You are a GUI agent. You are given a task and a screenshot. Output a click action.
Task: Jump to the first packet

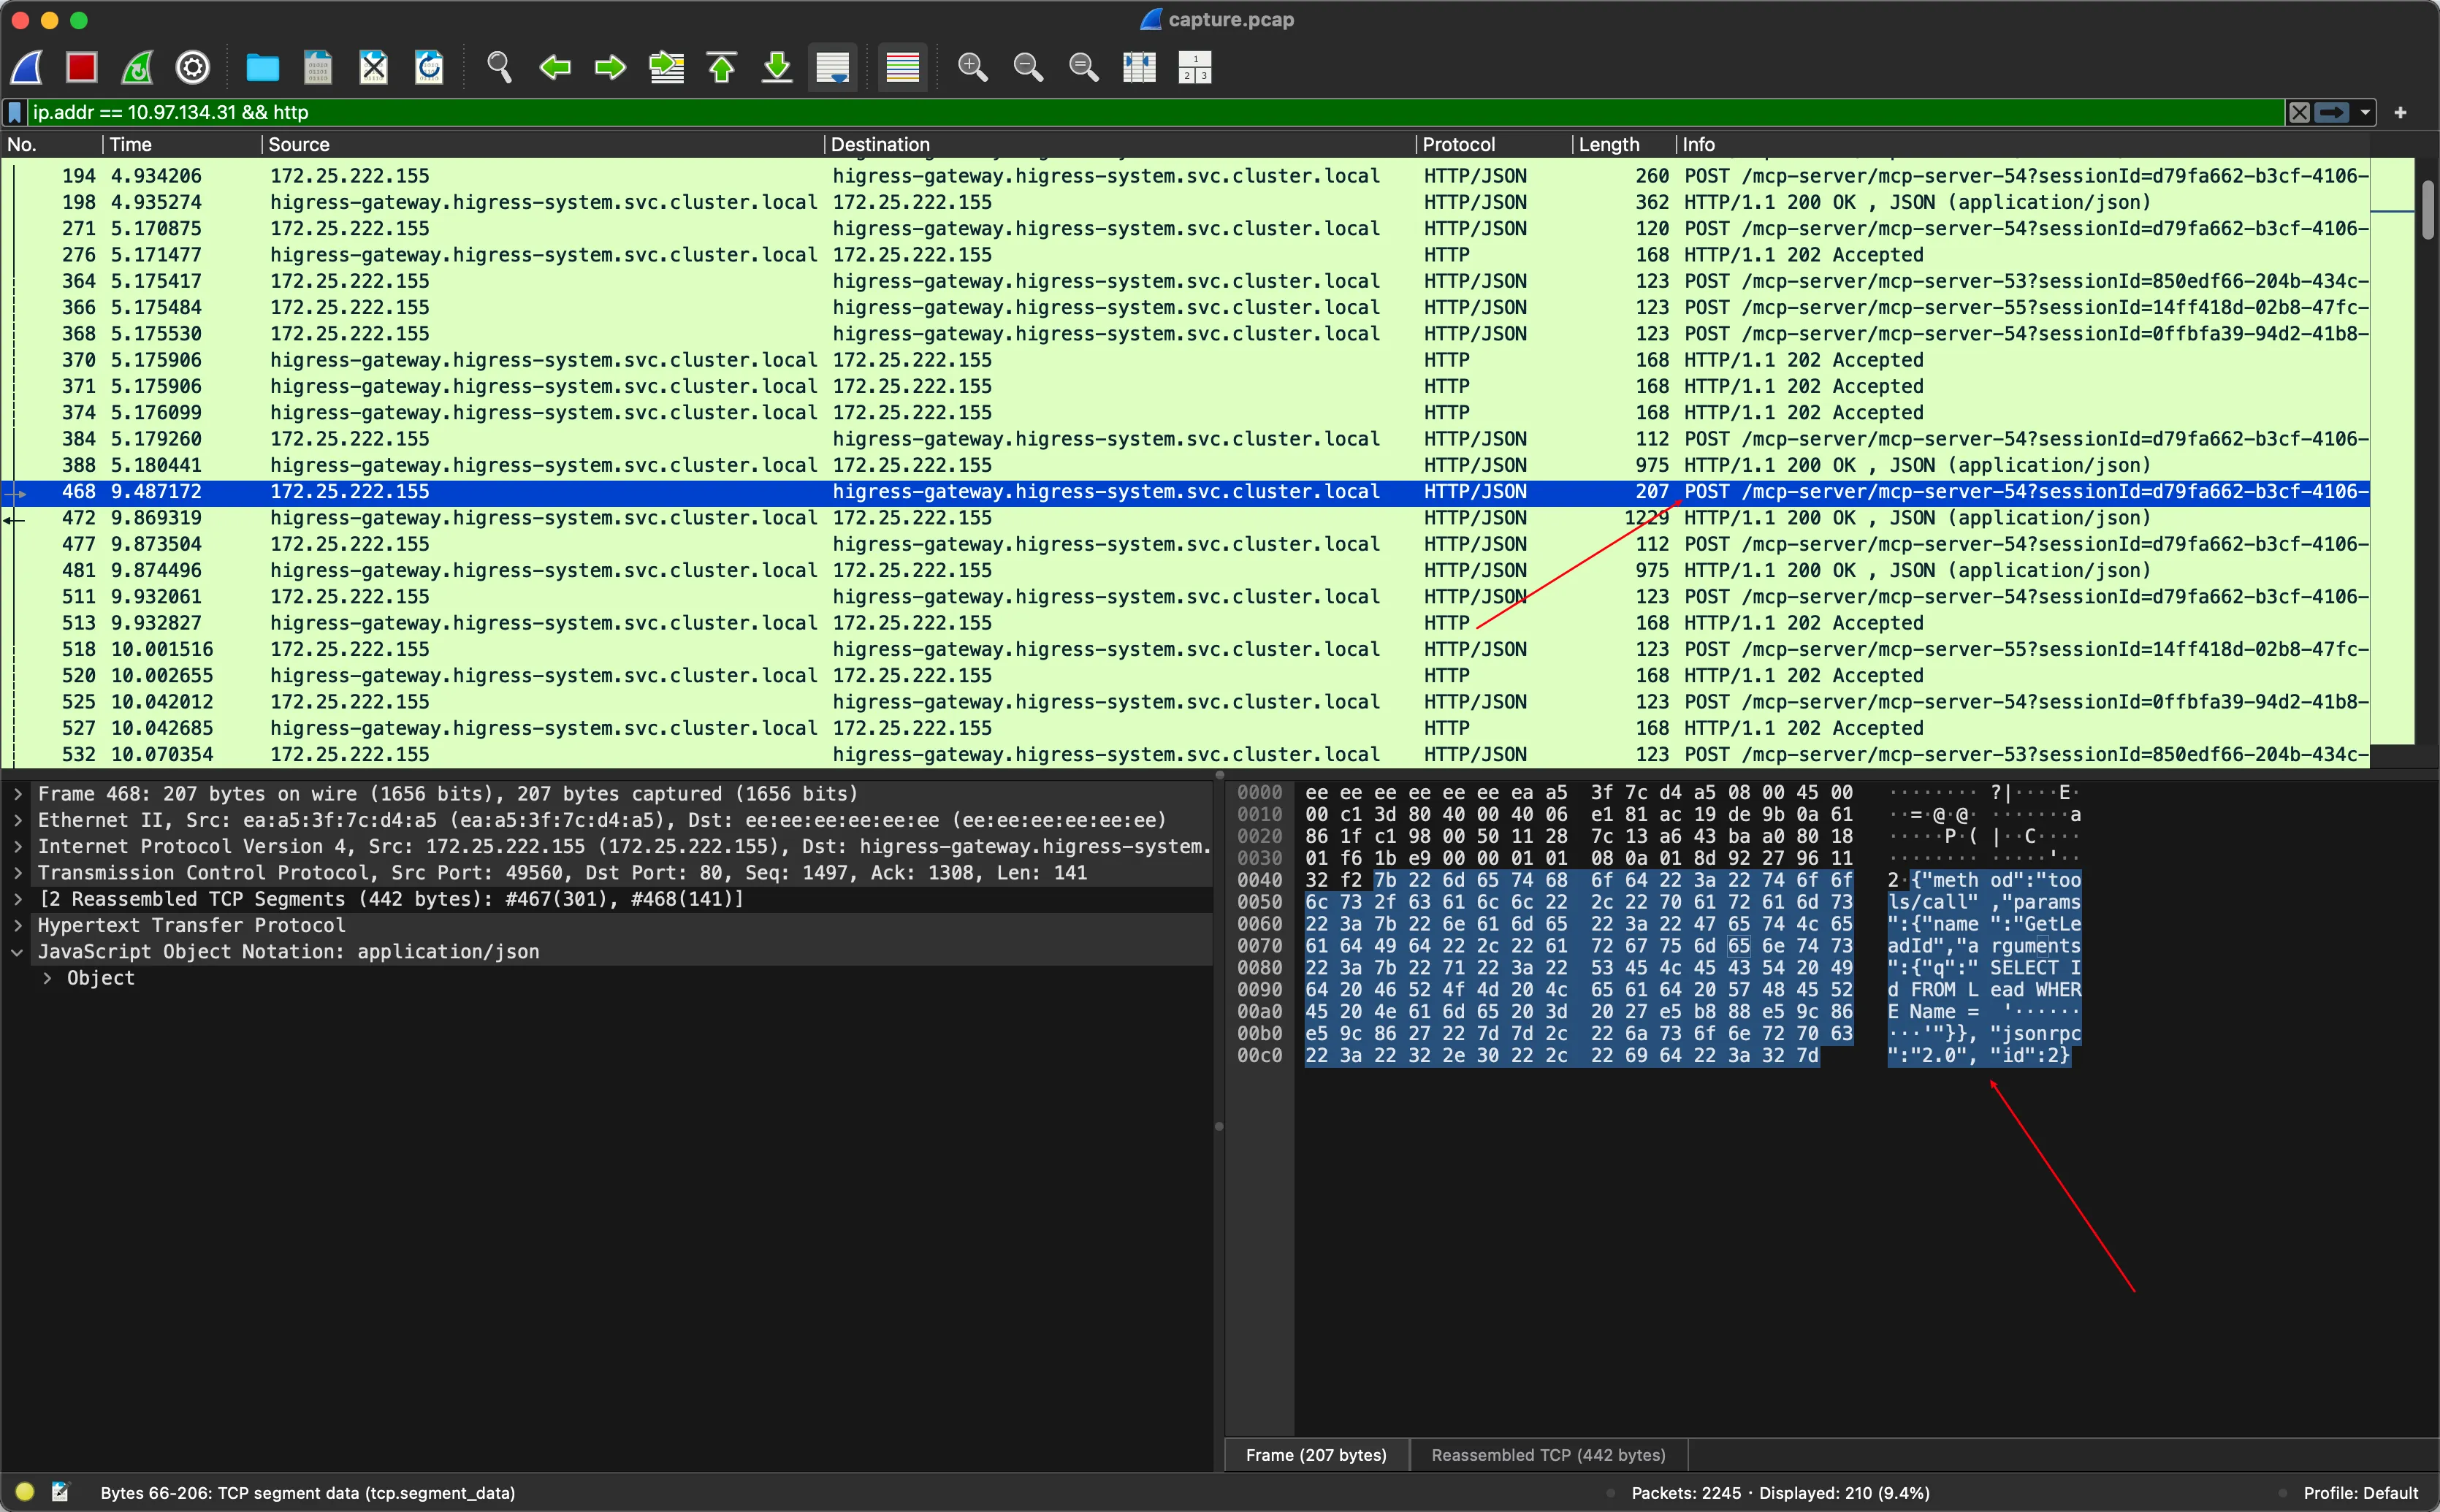(722, 67)
